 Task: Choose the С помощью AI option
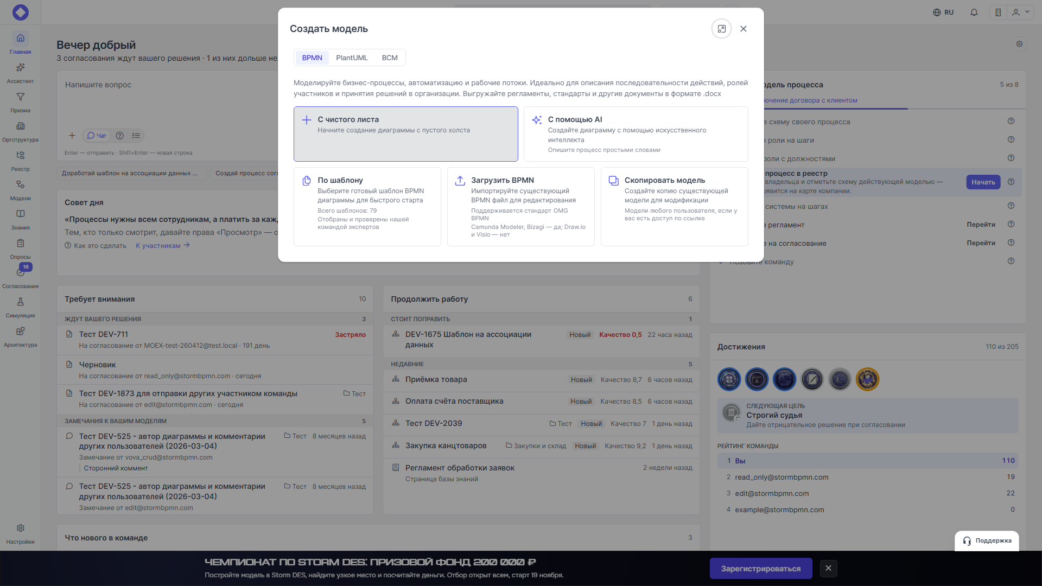click(636, 134)
